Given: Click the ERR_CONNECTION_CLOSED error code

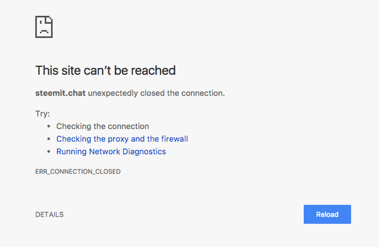Looking at the screenshot, I should pyautogui.click(x=78, y=172).
